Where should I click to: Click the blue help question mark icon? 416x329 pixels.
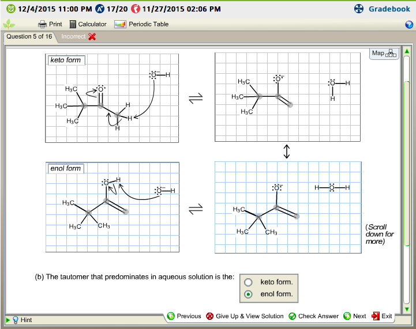409,24
